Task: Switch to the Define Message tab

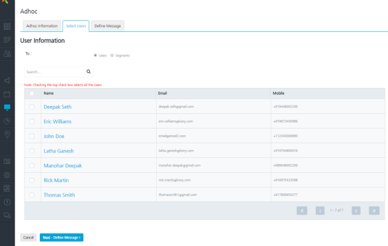Action: coord(107,26)
